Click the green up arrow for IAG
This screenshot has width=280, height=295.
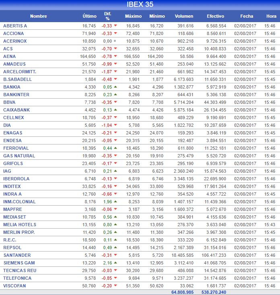click(115, 171)
